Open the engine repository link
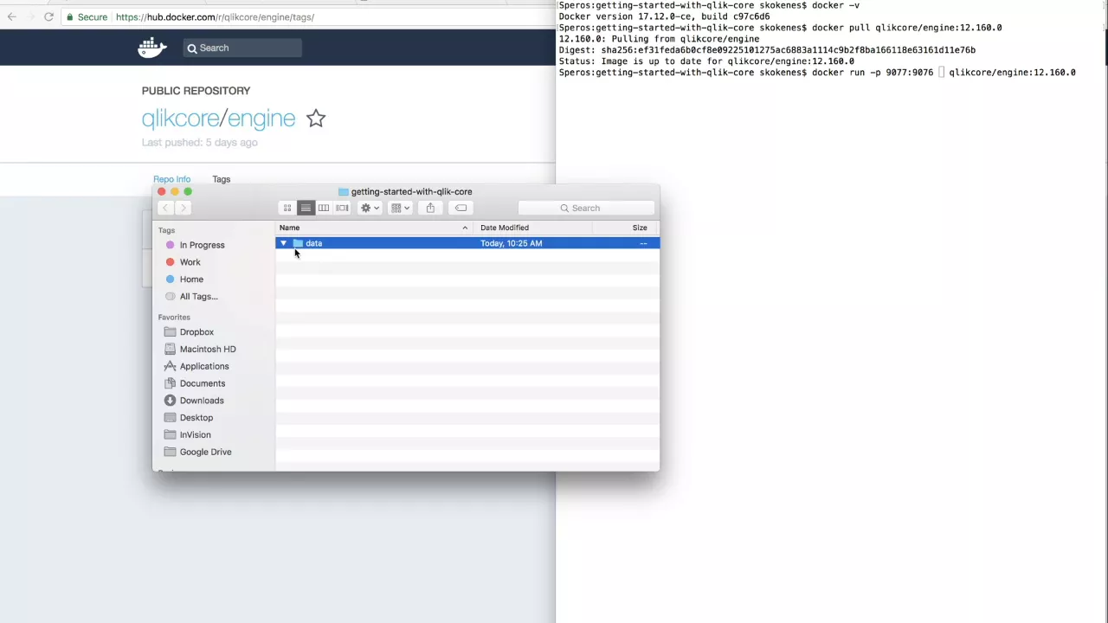This screenshot has height=623, width=1108. pos(261,119)
